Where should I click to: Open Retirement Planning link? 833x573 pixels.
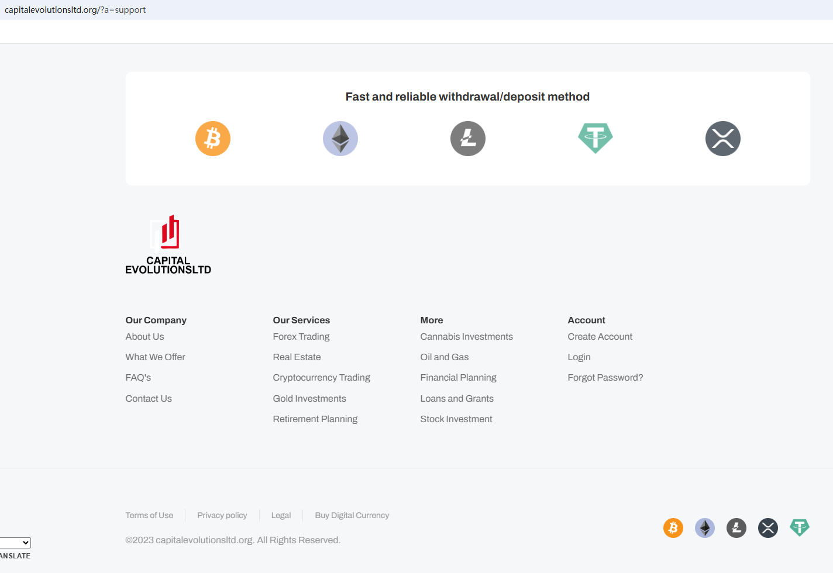pos(315,419)
